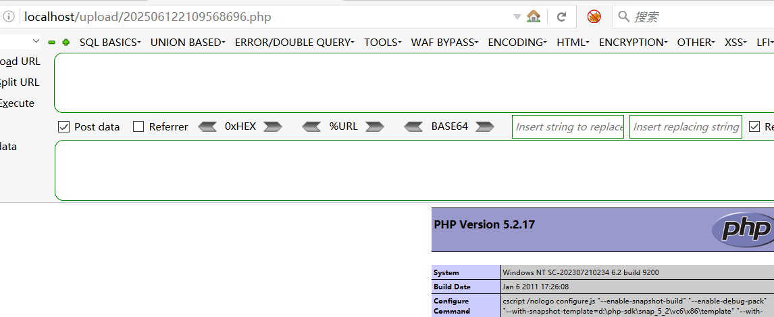Open the OTHER menu
Screen dimensions: 774x317
696,43
